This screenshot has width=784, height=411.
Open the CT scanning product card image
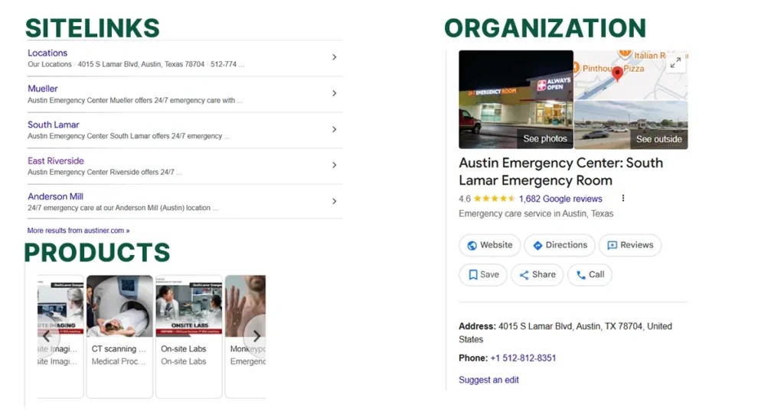pyautogui.click(x=119, y=306)
